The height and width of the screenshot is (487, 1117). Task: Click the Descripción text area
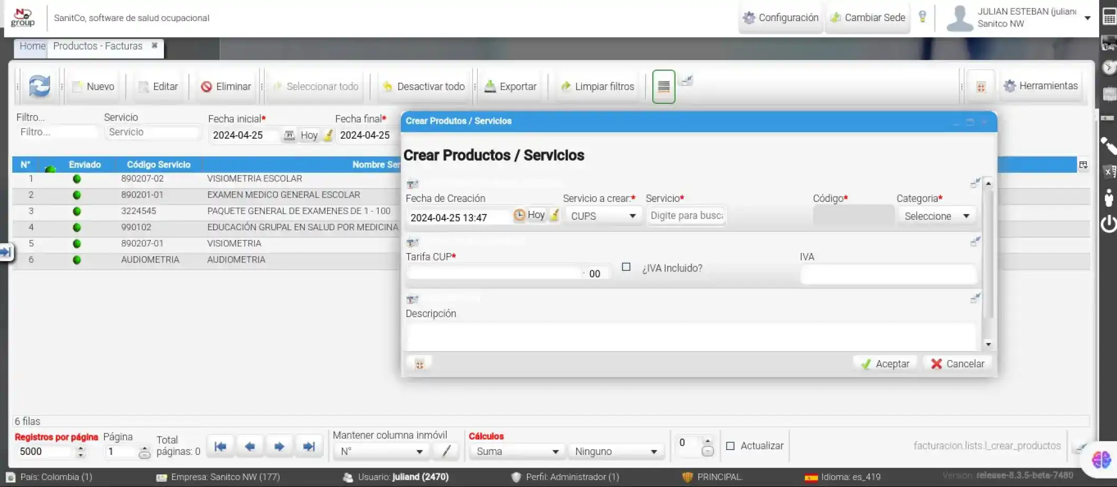[x=691, y=337]
